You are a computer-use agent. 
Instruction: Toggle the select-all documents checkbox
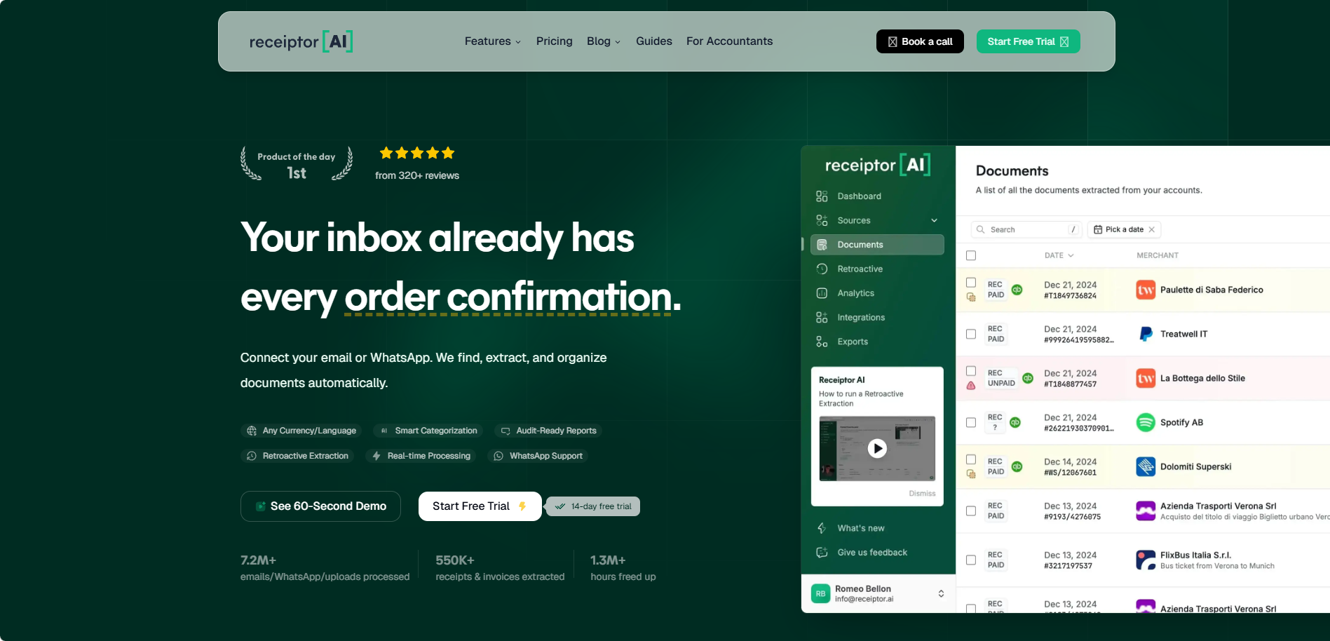971,255
